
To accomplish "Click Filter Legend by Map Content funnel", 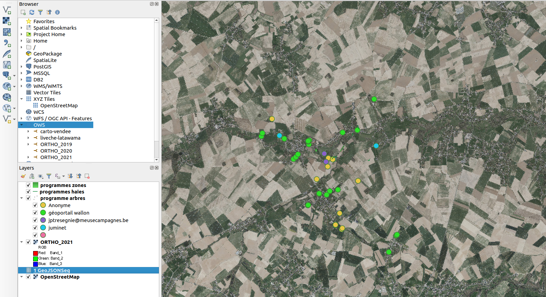I will pyautogui.click(x=49, y=176).
